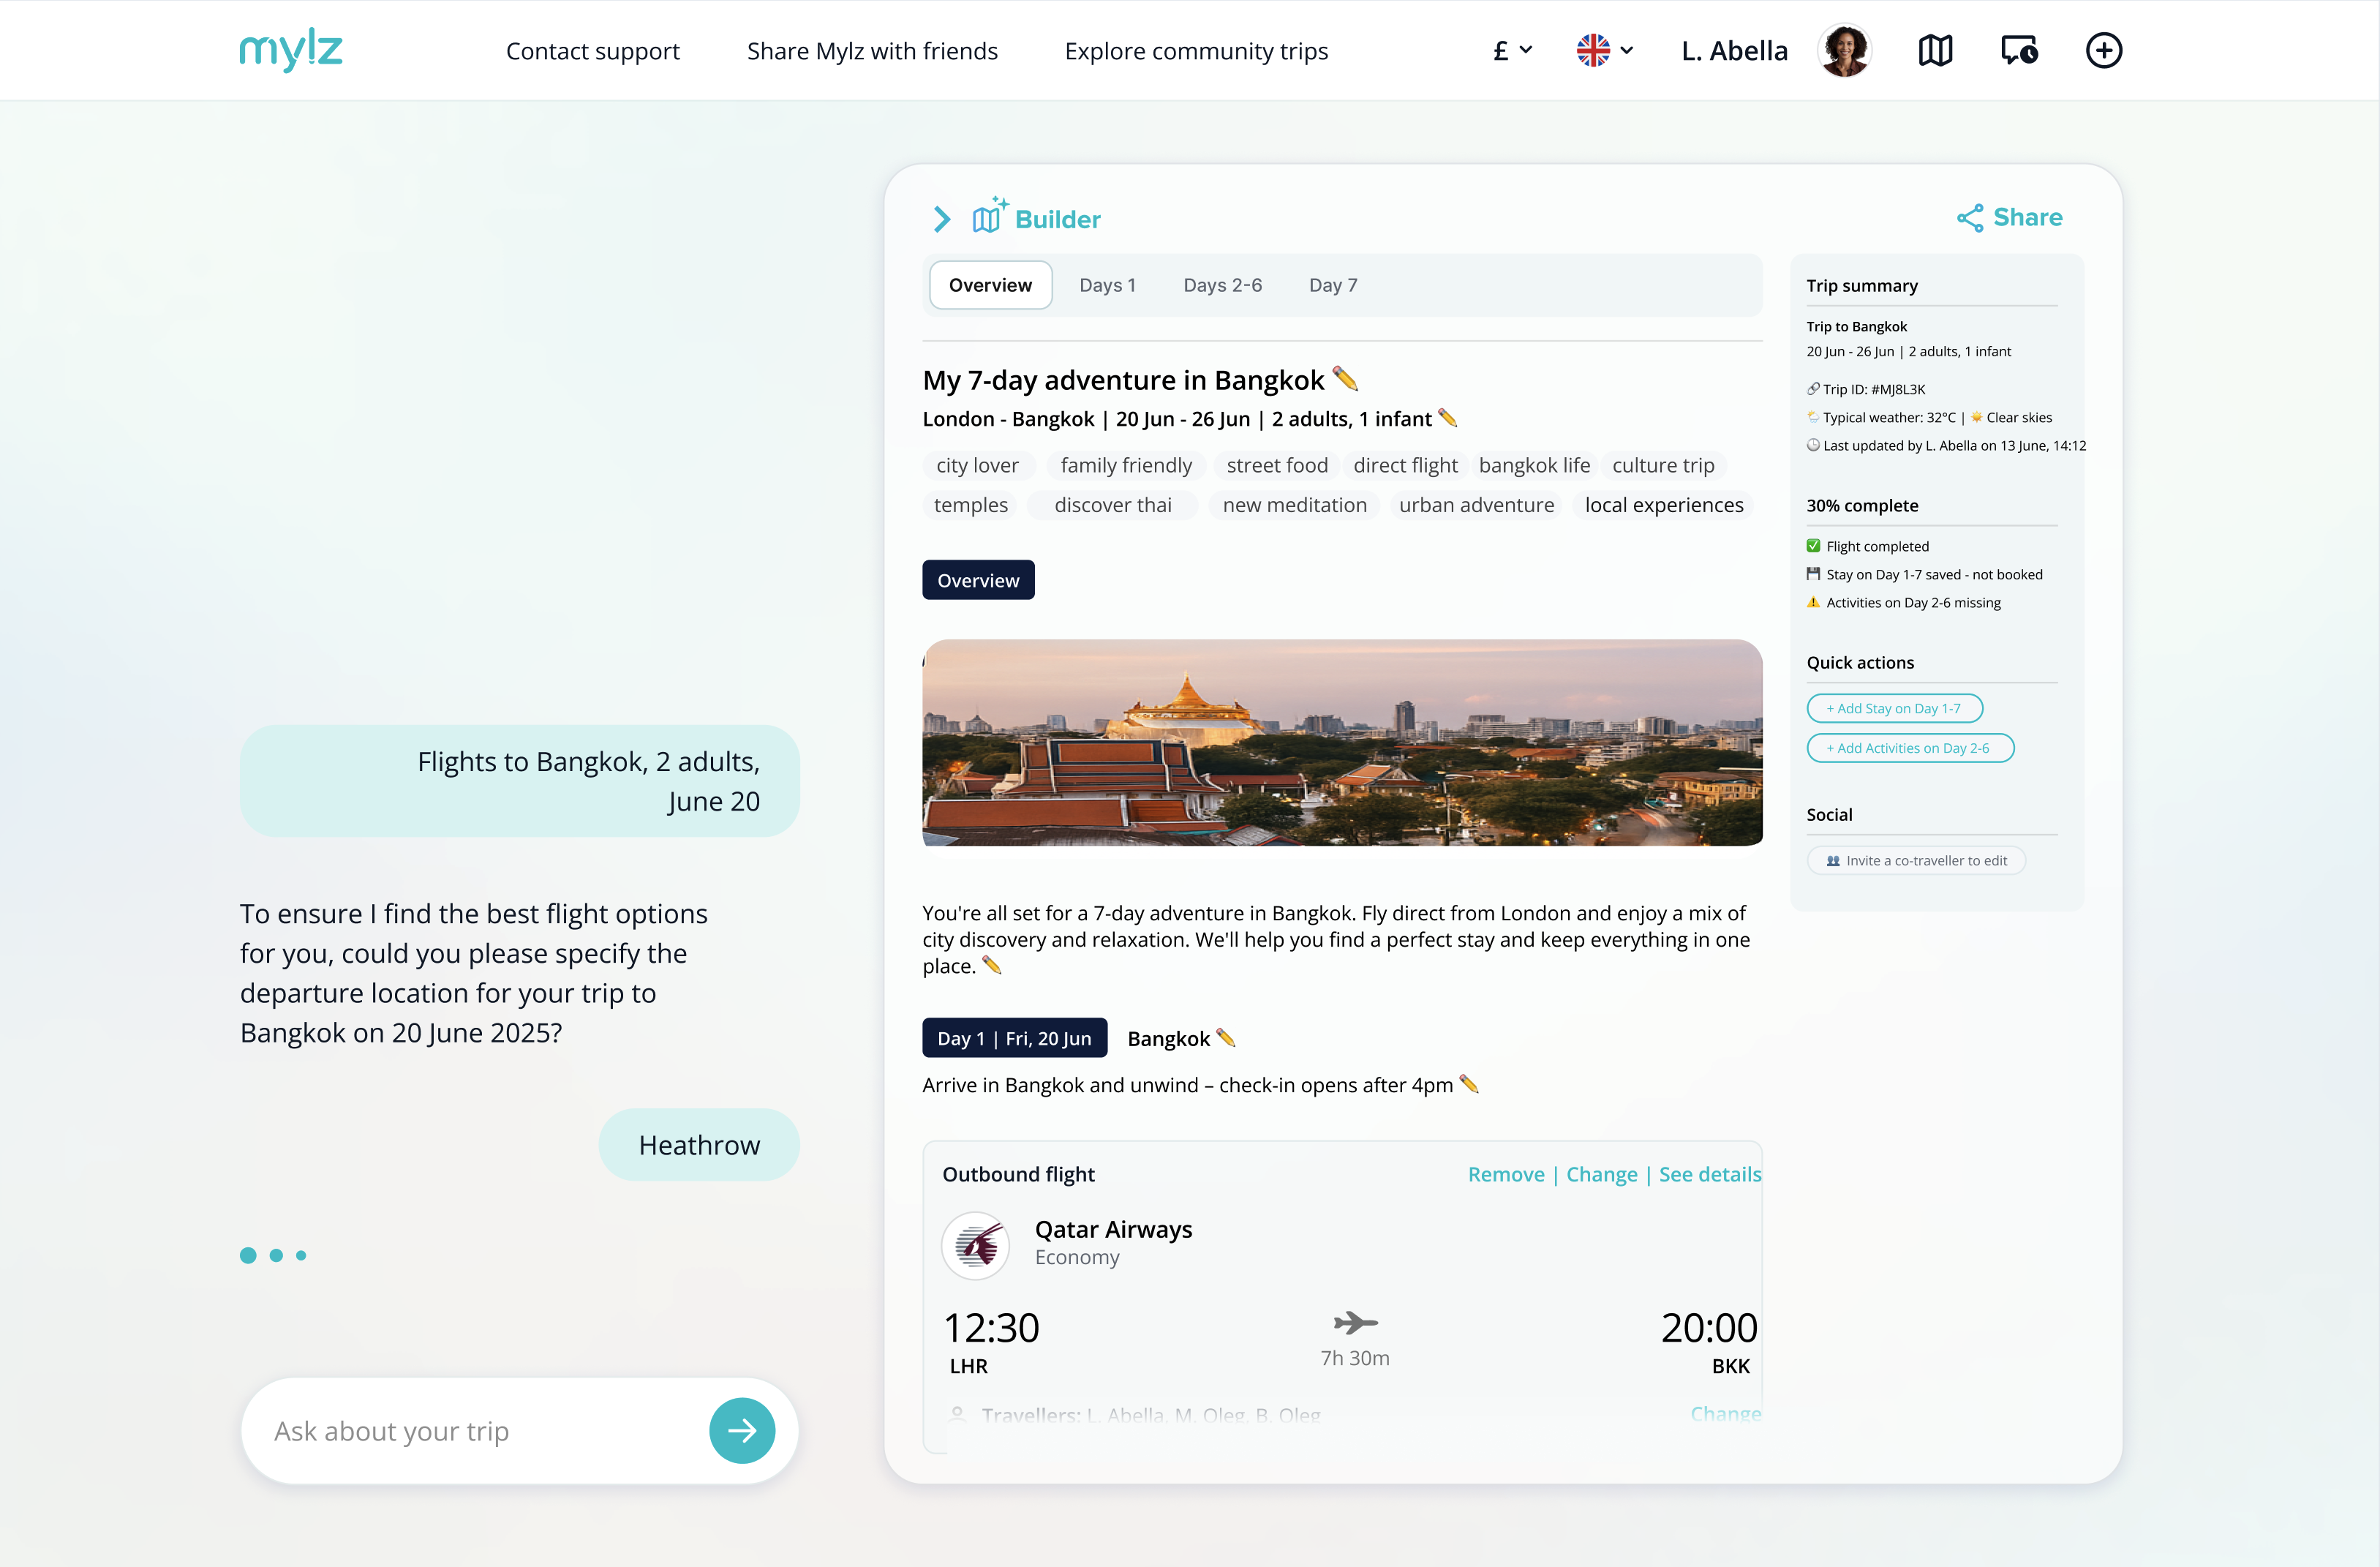The image size is (2380, 1567).
Task: Click Add Stay on Day 1-7
Action: [x=1894, y=708]
